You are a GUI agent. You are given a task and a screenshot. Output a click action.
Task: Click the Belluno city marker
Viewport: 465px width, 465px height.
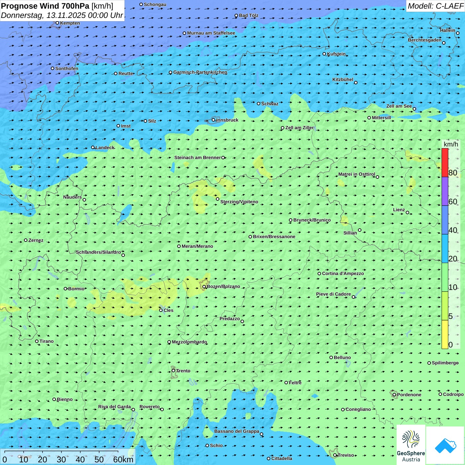click(x=331, y=357)
